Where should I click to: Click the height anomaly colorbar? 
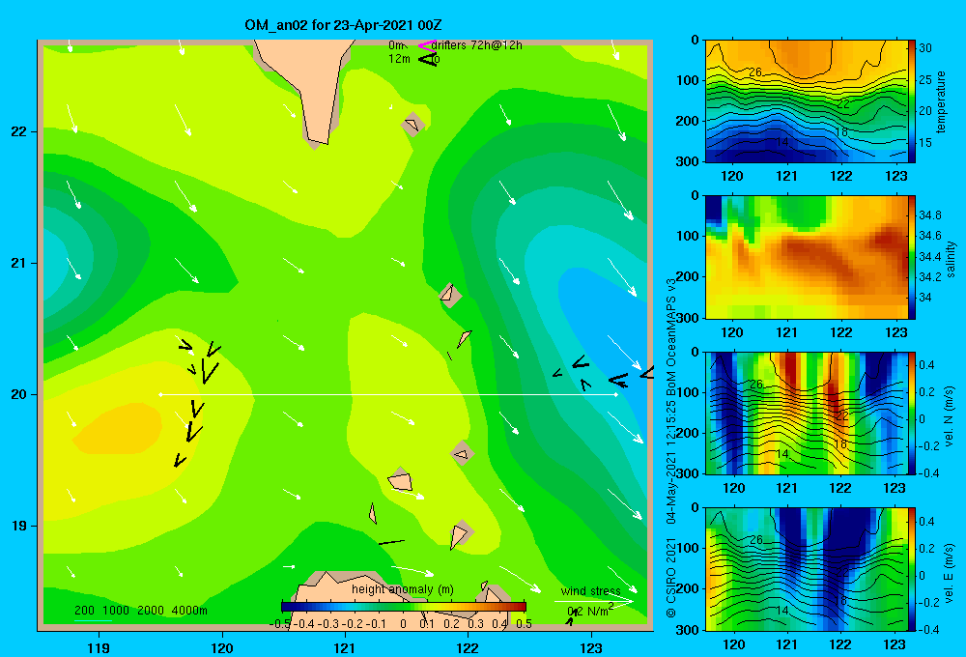(404, 607)
